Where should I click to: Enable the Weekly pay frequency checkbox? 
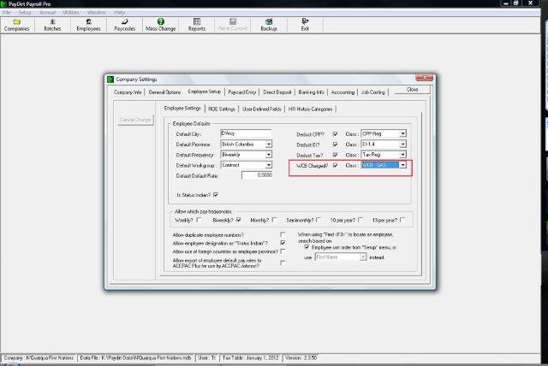[199, 219]
